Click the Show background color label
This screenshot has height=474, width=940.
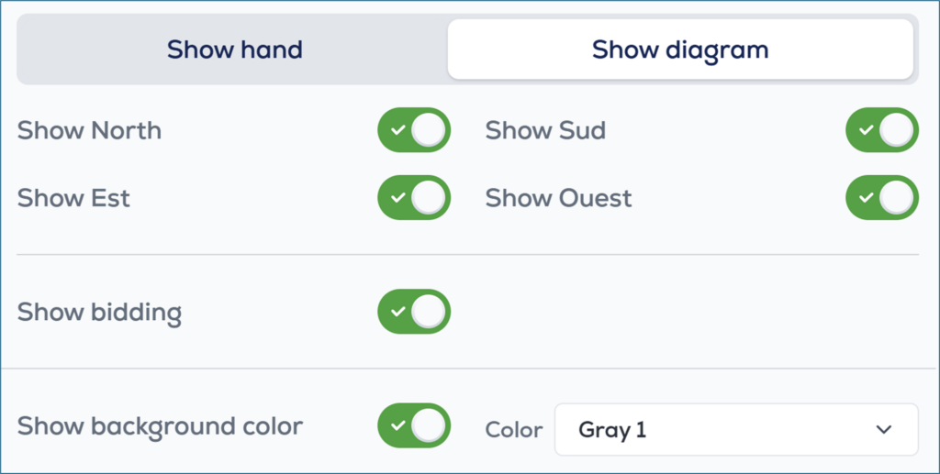coord(160,426)
